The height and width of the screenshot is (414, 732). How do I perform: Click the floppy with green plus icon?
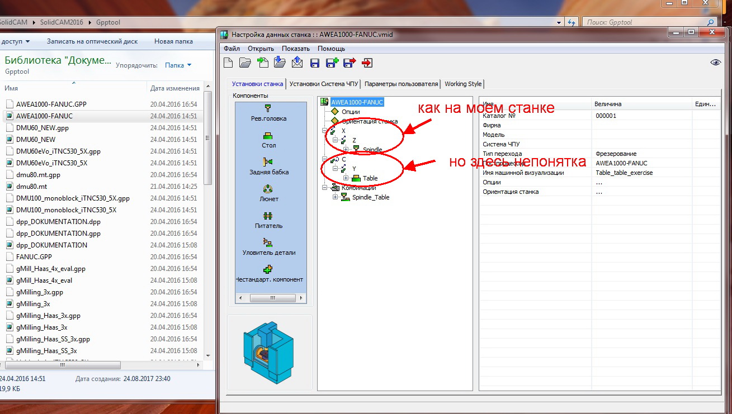(x=332, y=63)
